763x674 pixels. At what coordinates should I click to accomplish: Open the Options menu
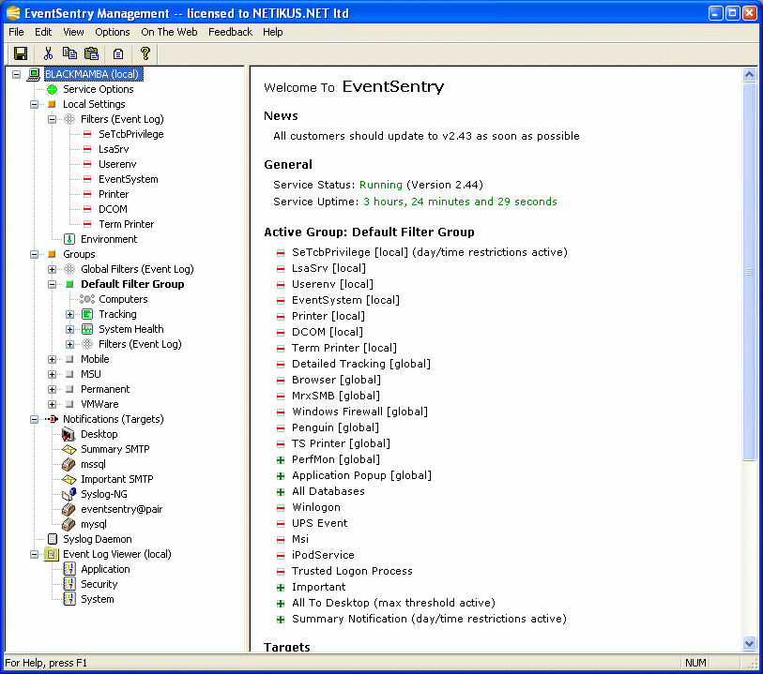tap(113, 32)
